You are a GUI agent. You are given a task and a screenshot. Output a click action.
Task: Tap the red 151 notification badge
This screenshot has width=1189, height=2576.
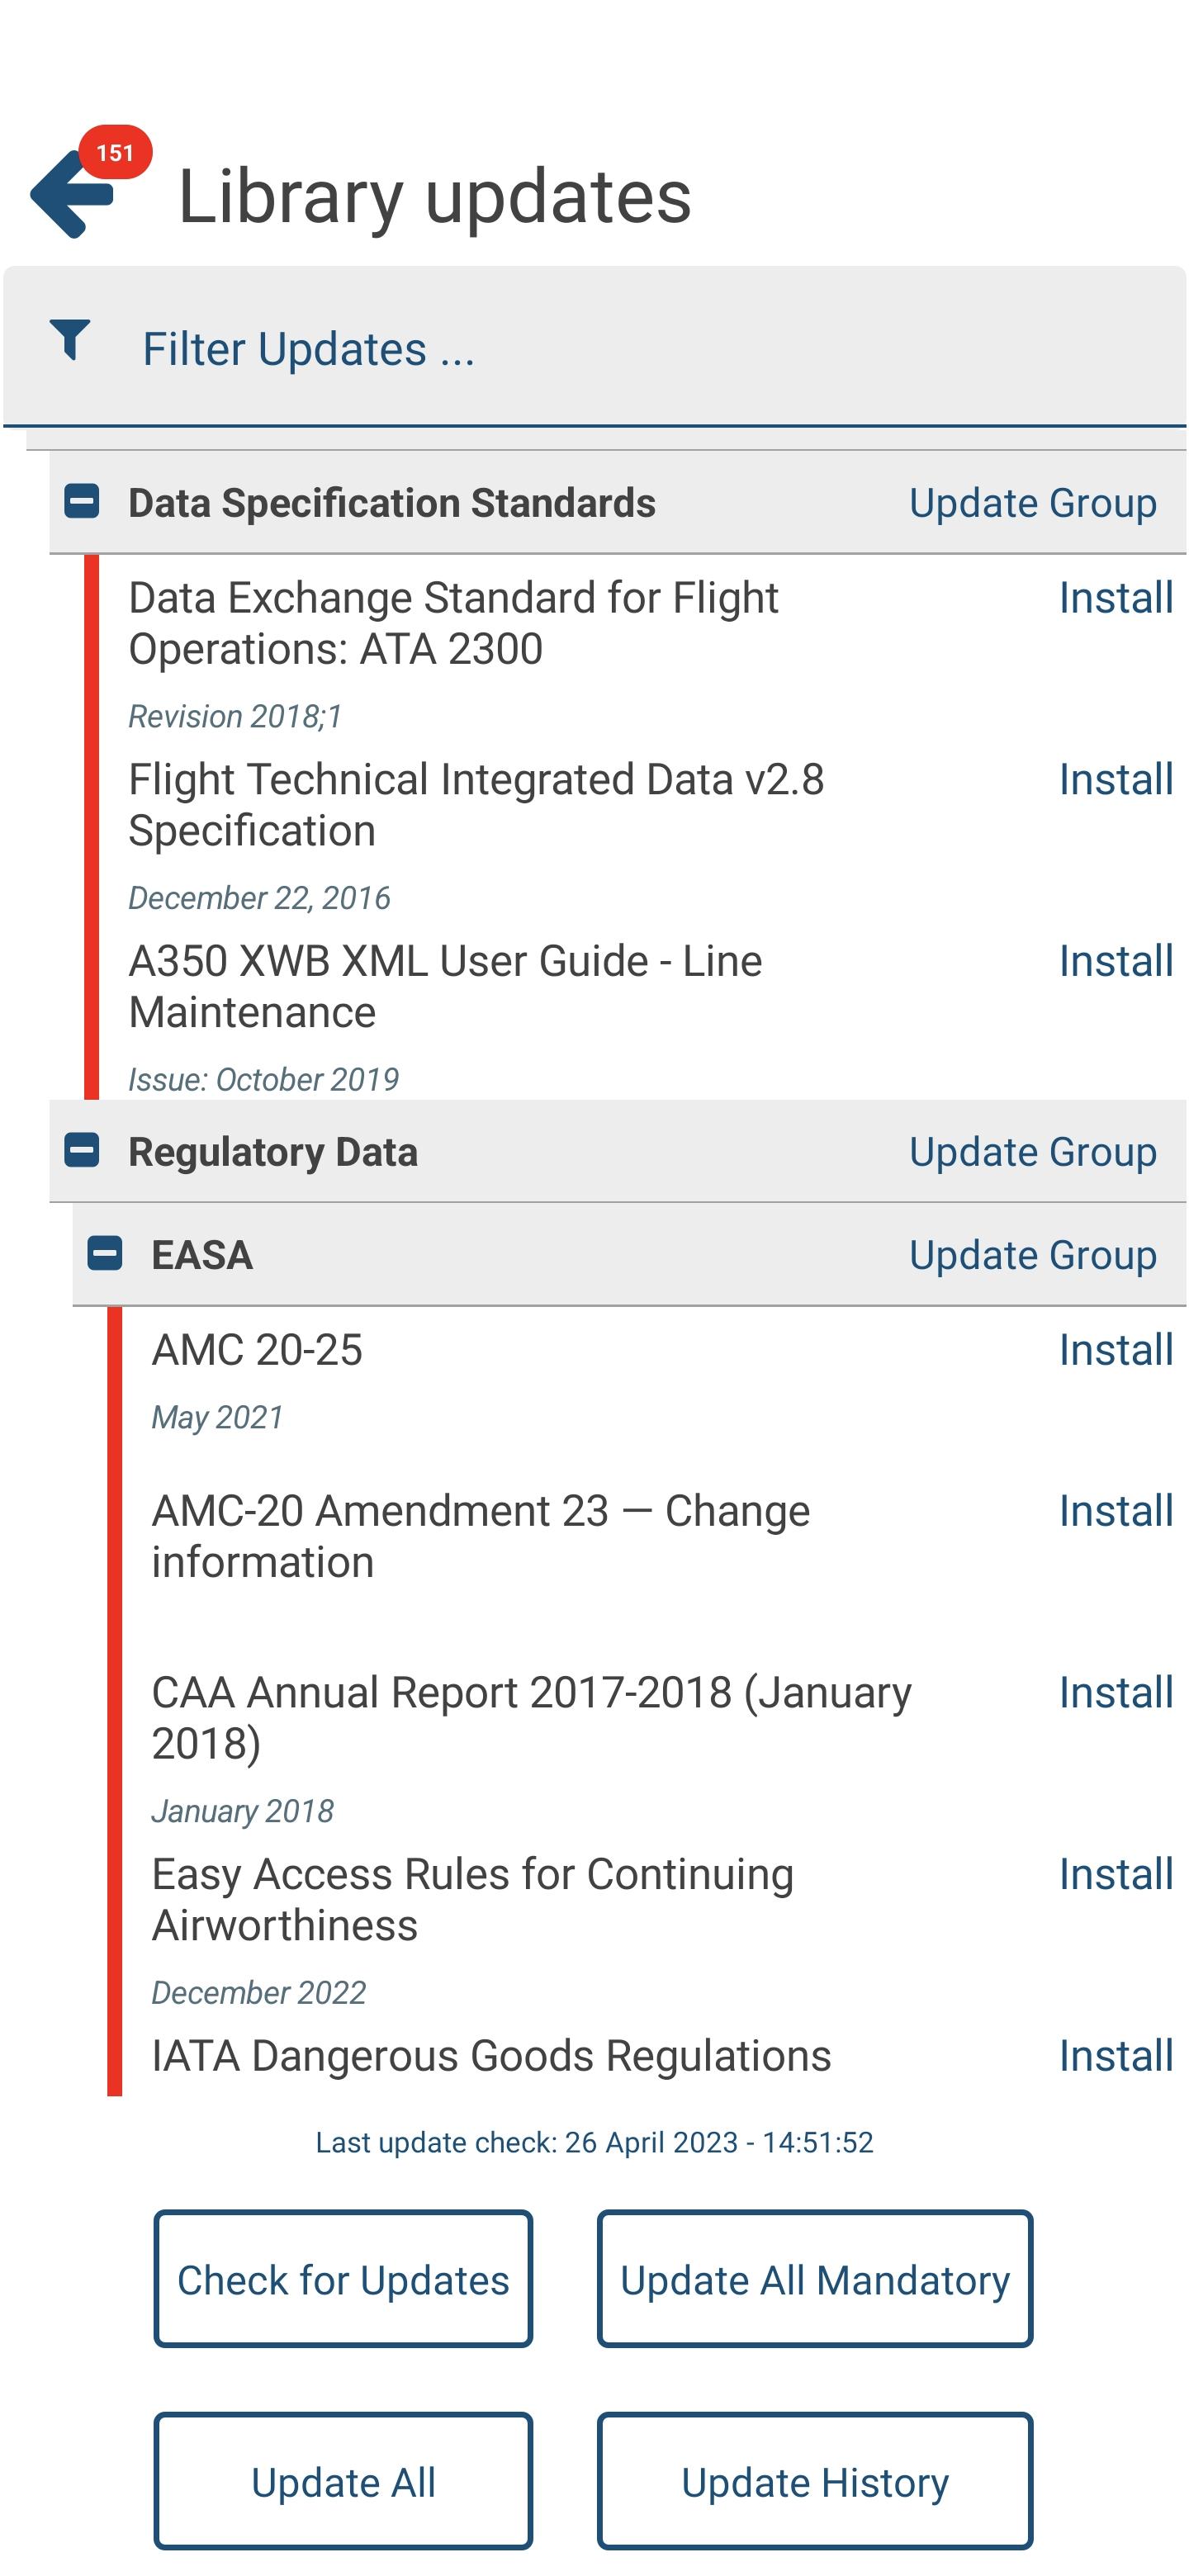(115, 152)
